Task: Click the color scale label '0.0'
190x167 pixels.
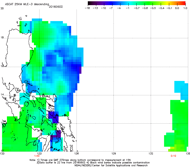Action: pos(177,8)
